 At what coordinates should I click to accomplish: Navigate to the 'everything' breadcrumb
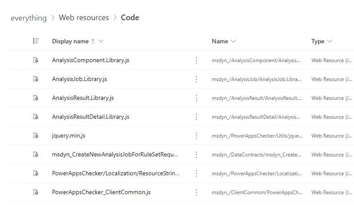pos(28,18)
